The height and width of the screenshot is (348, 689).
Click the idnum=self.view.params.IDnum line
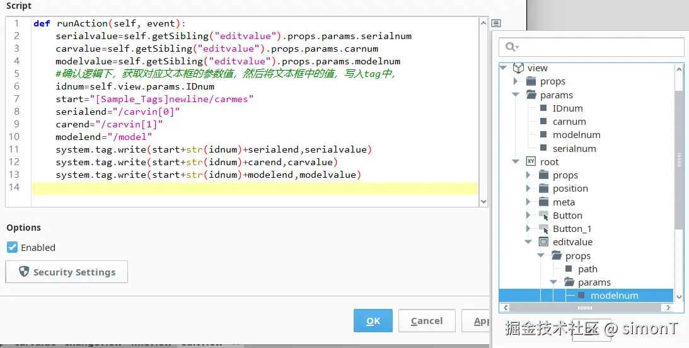135,86
